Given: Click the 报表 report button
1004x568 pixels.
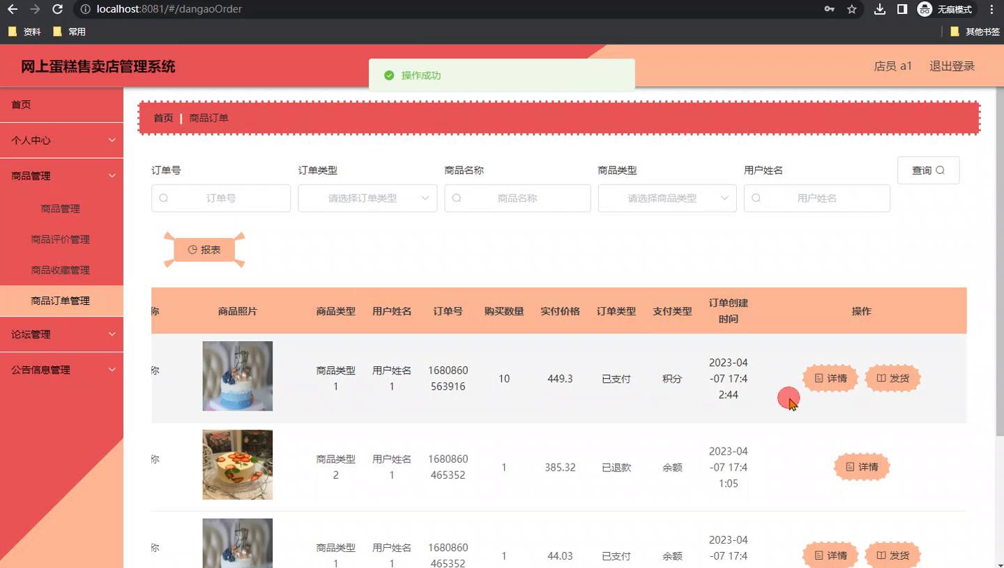Looking at the screenshot, I should (204, 250).
